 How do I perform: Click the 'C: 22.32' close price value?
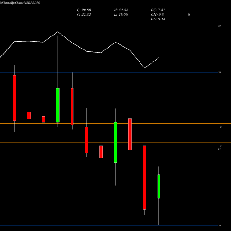[x=84, y=15]
